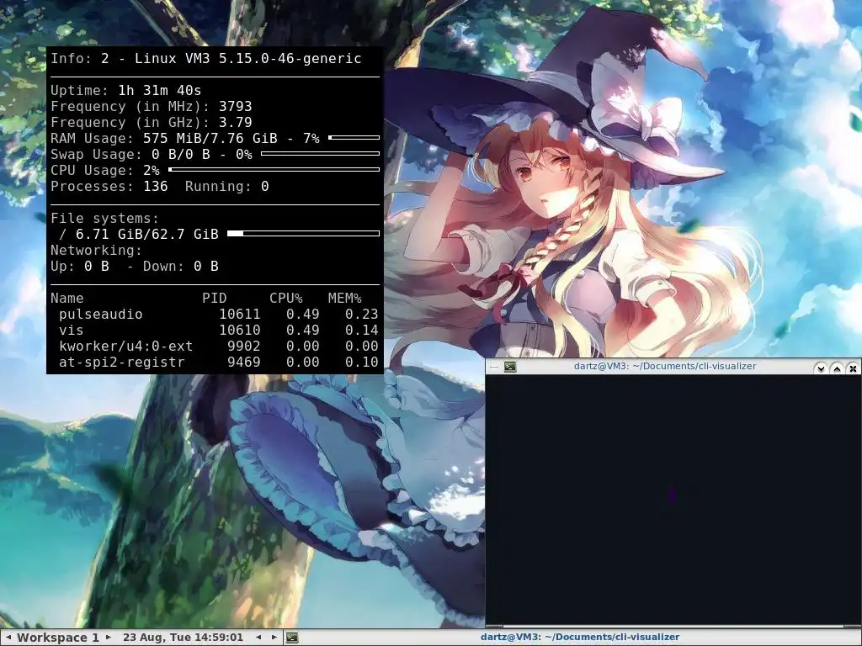Screen dimensions: 862x646
Task: Click the CPU Usage progress bar
Action: coord(274,169)
